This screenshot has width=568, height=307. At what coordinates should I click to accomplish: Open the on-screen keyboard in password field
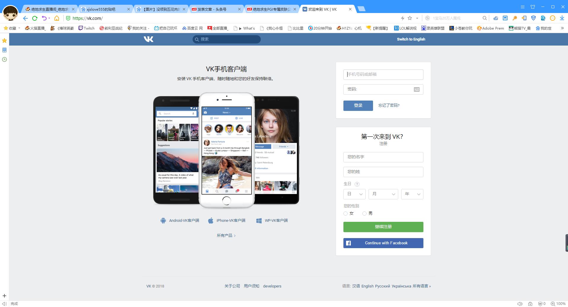click(416, 89)
